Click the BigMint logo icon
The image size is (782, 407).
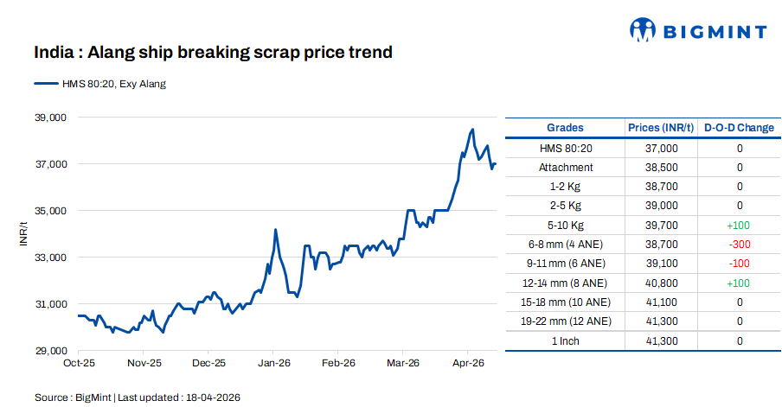click(644, 30)
